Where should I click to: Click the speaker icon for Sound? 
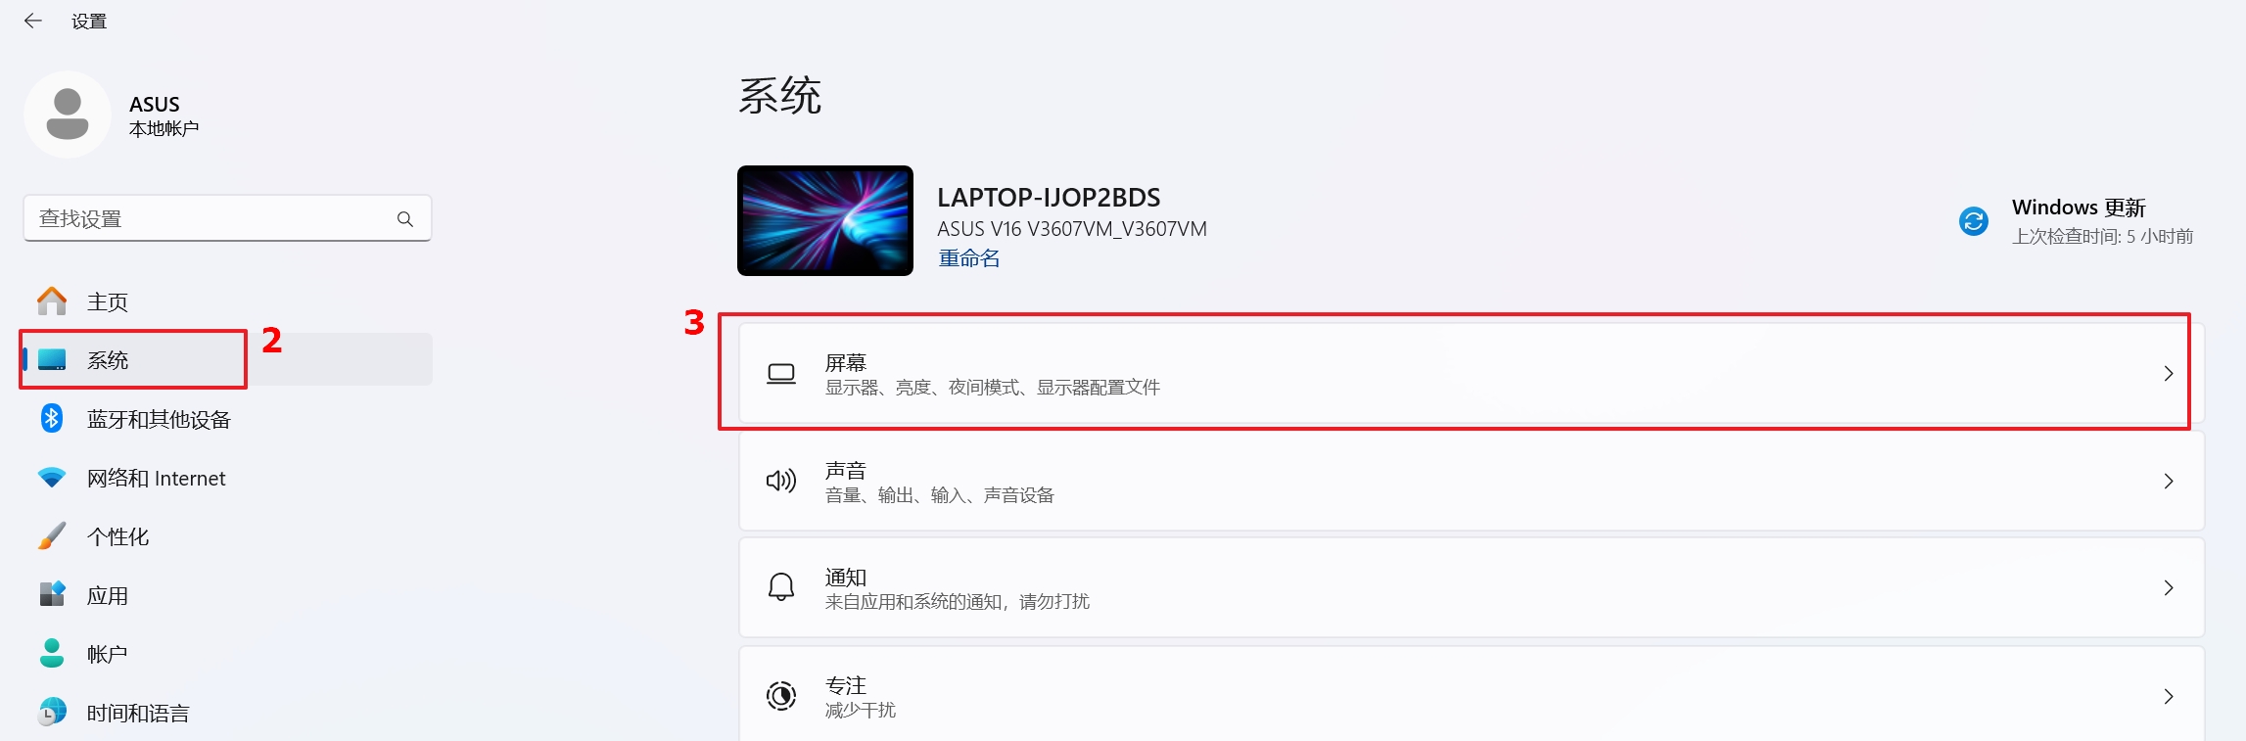tap(781, 481)
